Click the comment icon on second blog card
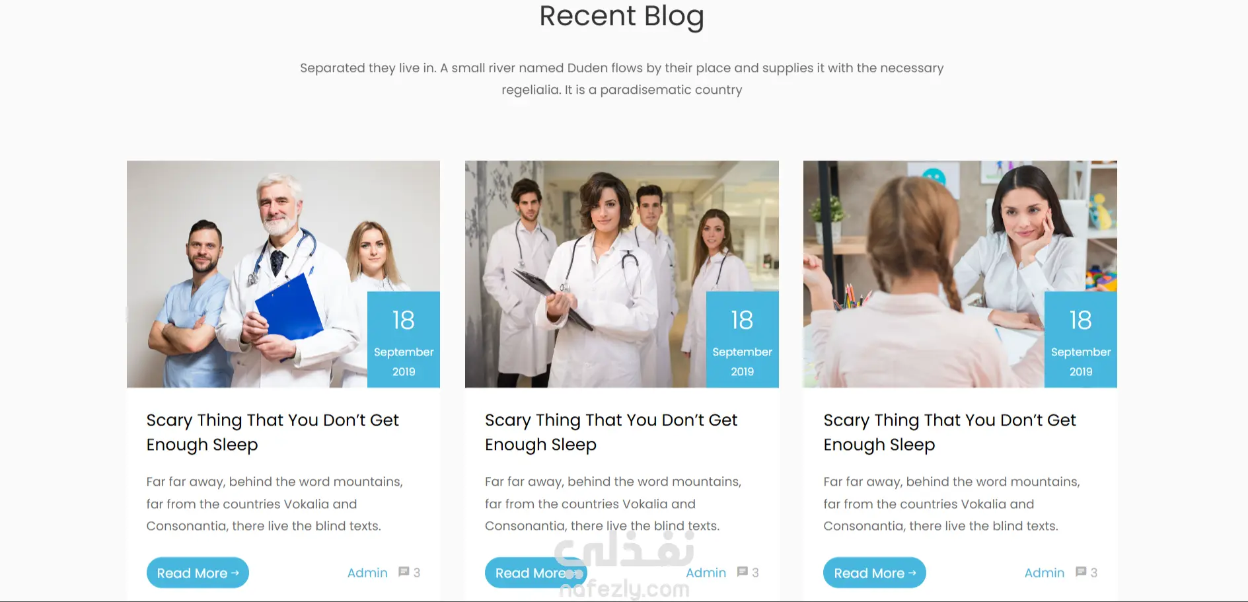Viewport: 1248px width, 602px height. pyautogui.click(x=743, y=572)
